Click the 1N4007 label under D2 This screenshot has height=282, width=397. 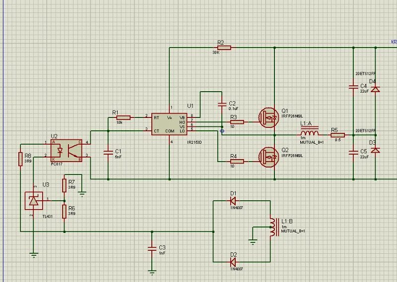(237, 269)
